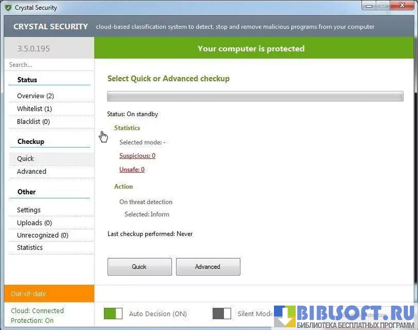Click the Crystal Security shield icon in title bar
Viewport: 418px width, 330px height.
coord(8,8)
